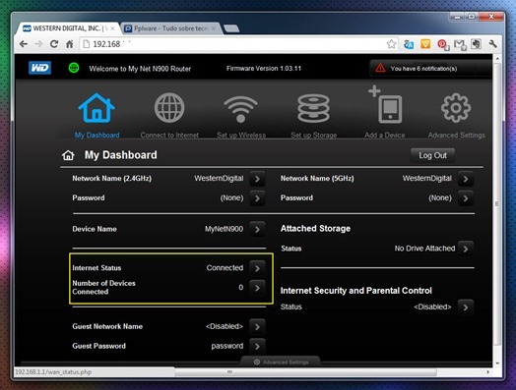Click the Connected internet status value
Image resolution: width=516 pixels, height=390 pixels.
coord(225,268)
